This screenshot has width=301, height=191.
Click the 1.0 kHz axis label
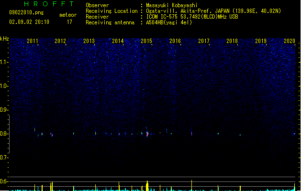4,86
